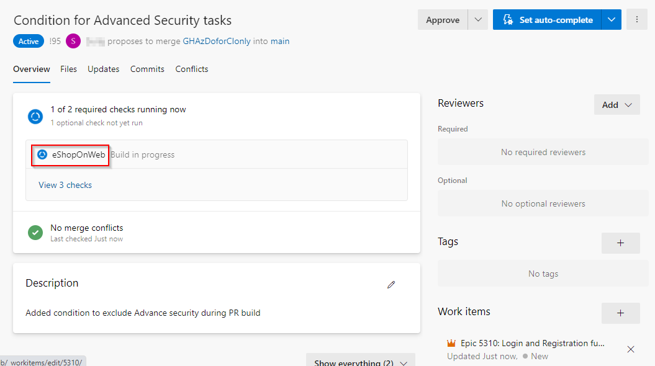The image size is (655, 366).
Task: Switch to the Overview tab
Action: tap(31, 69)
